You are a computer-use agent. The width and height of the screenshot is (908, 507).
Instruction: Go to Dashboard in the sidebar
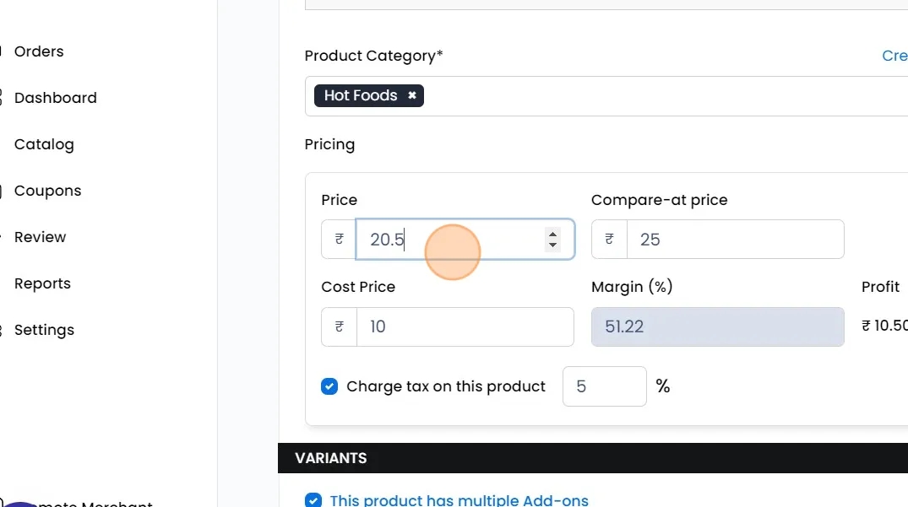pyautogui.click(x=55, y=98)
